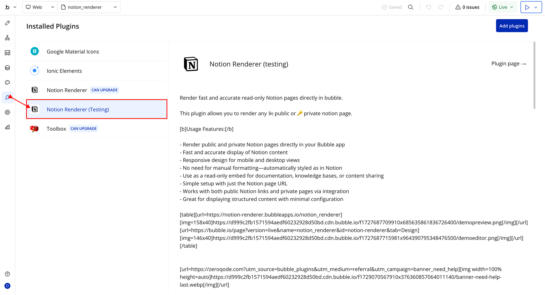Click the redo arrow icon

441,7
